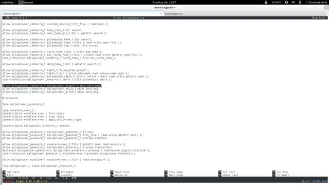This screenshot has width=329, height=185.
Task: Click the 'Shell' window entry in screen status bar
Action: point(9,178)
